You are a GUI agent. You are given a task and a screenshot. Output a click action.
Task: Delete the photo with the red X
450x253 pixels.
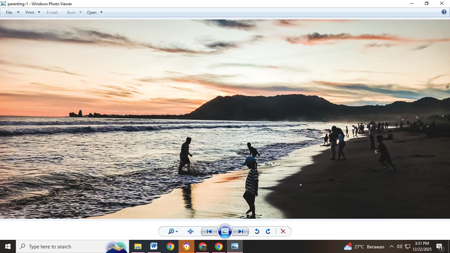point(283,231)
